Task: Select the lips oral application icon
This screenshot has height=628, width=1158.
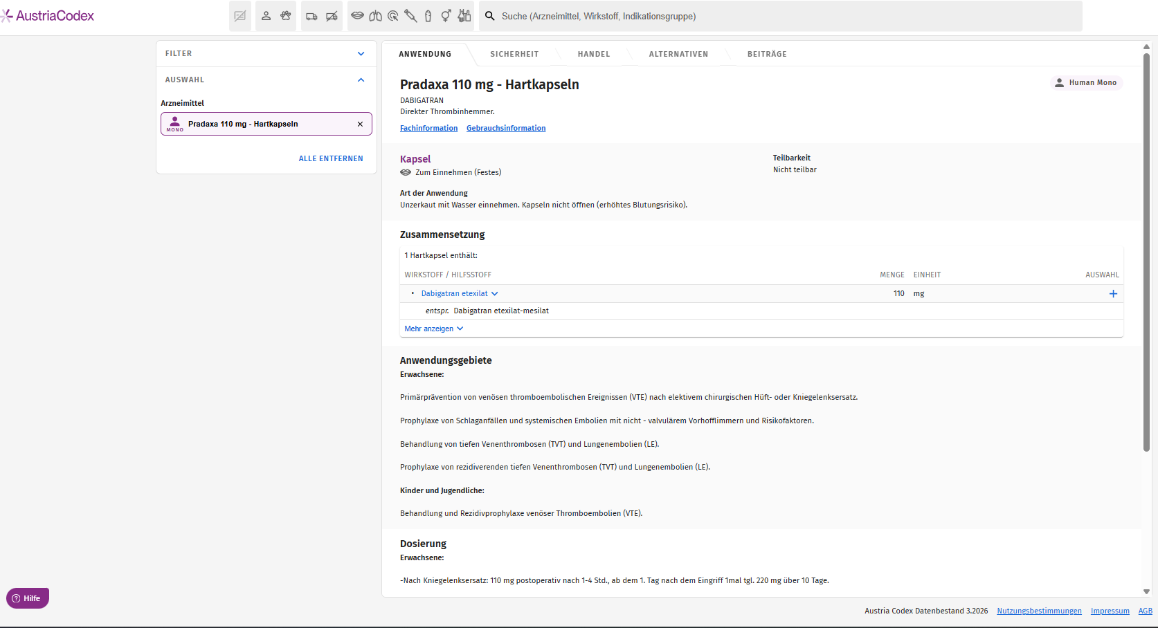Action: (357, 16)
